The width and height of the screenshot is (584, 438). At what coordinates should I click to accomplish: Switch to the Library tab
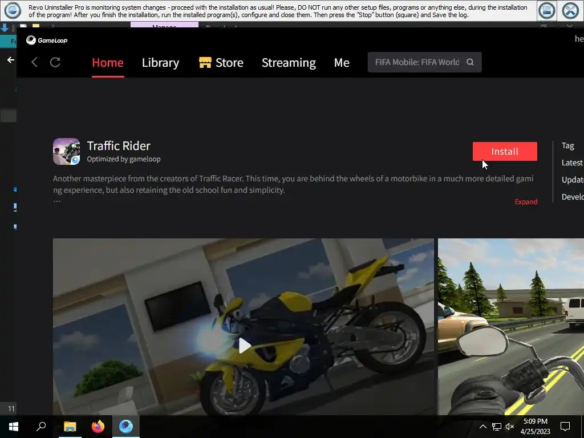pyautogui.click(x=160, y=63)
